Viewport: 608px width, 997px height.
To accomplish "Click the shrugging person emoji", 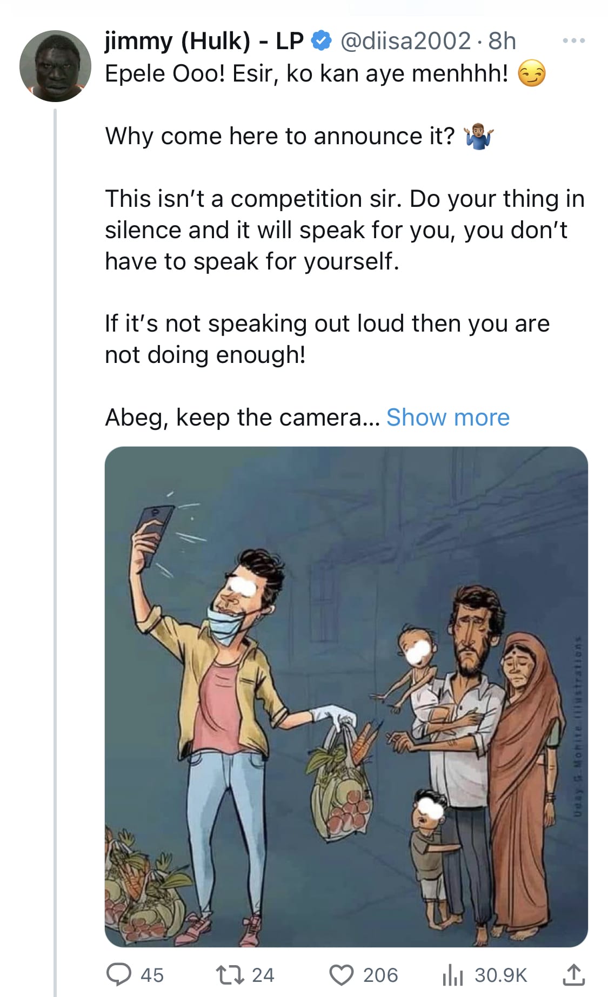I will click(478, 136).
